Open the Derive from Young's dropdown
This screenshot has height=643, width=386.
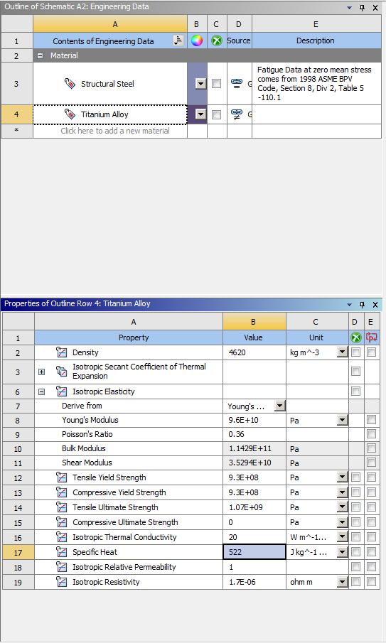(280, 406)
